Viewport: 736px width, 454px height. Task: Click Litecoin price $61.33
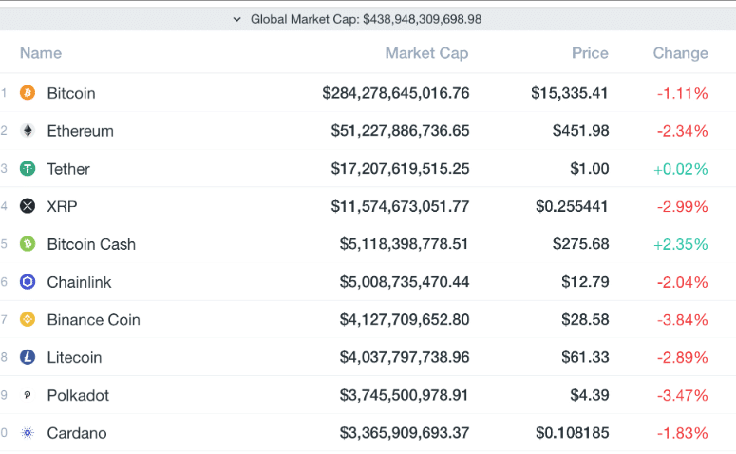(585, 357)
